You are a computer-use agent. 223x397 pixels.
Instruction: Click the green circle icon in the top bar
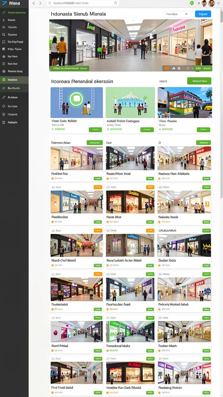(x=192, y=3)
